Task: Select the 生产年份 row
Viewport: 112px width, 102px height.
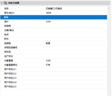Action: [54, 56]
